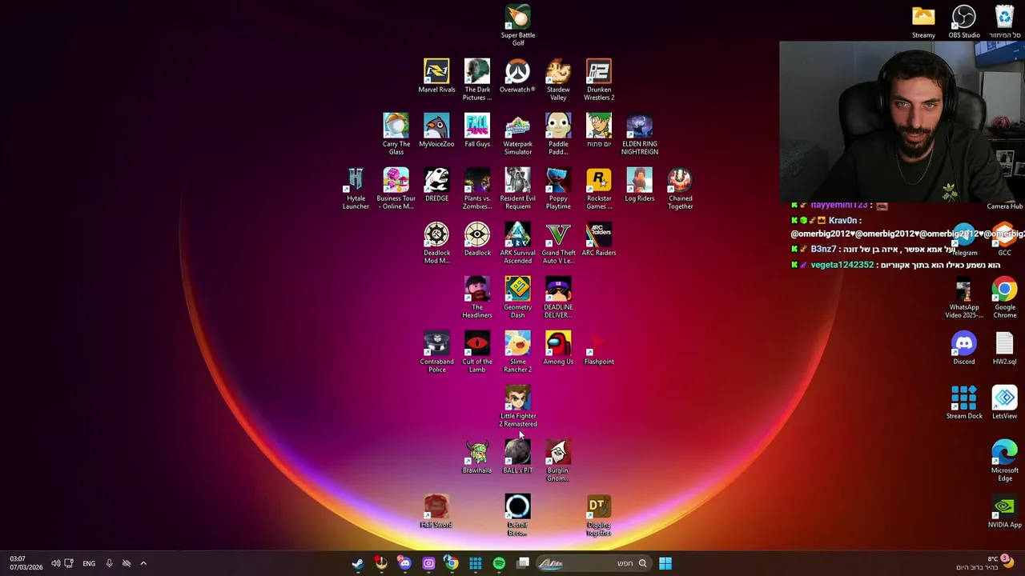The width and height of the screenshot is (1025, 576).
Task: Launch Marvel Rivals from the desktop
Action: (x=436, y=76)
